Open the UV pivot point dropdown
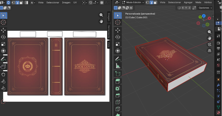222x116 pixels. pos(84,2)
